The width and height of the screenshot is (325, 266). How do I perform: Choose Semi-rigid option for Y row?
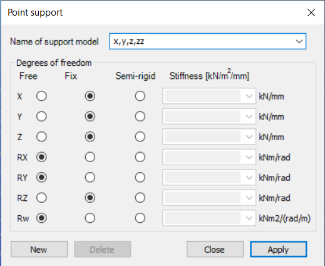[140, 116]
